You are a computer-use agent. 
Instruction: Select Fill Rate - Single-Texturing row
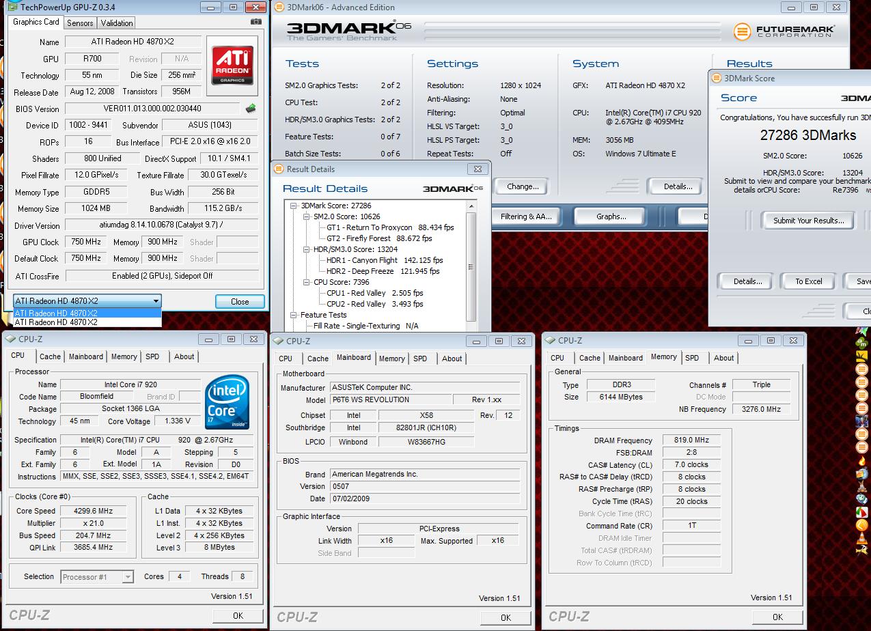coord(365,326)
